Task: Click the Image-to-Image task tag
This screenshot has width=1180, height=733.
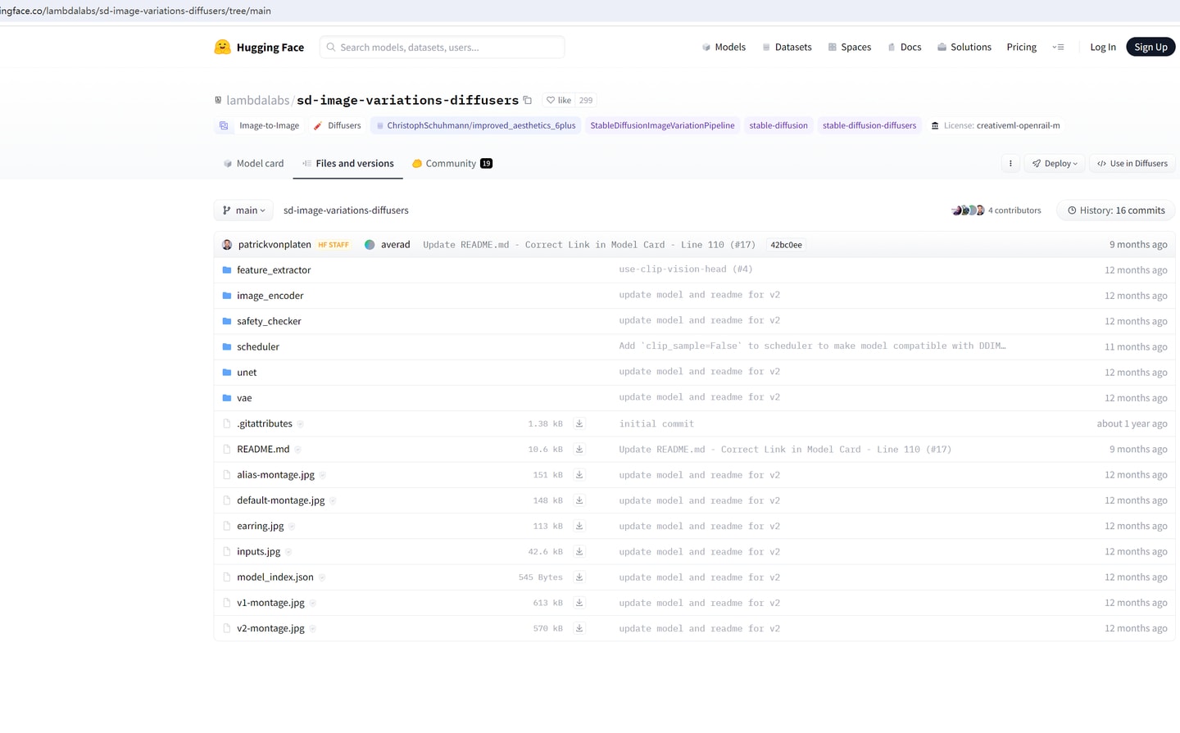Action: tap(261, 126)
